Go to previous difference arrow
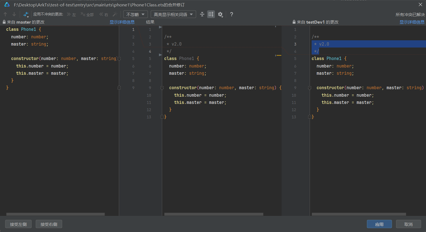The height and width of the screenshot is (232, 426). coord(5,14)
